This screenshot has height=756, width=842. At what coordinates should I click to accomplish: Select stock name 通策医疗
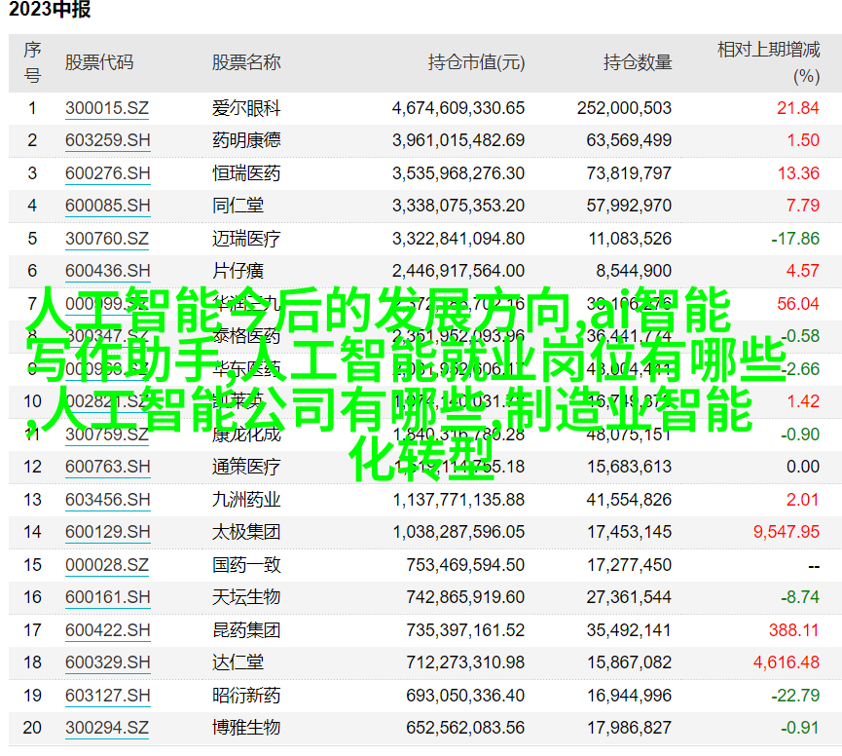pos(246,467)
